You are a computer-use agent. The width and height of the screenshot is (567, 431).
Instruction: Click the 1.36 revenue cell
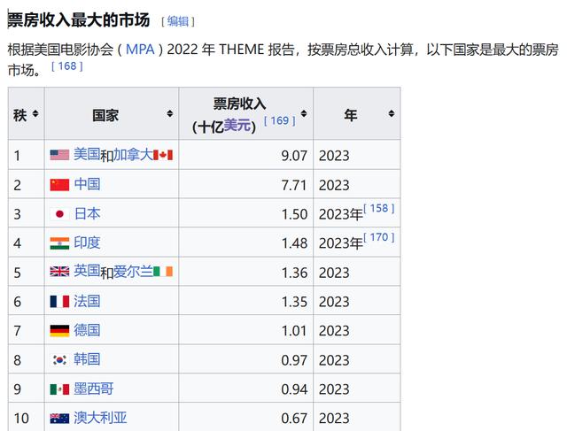246,272
